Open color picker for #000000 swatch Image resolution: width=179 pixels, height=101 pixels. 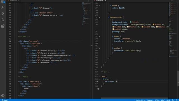122,39
